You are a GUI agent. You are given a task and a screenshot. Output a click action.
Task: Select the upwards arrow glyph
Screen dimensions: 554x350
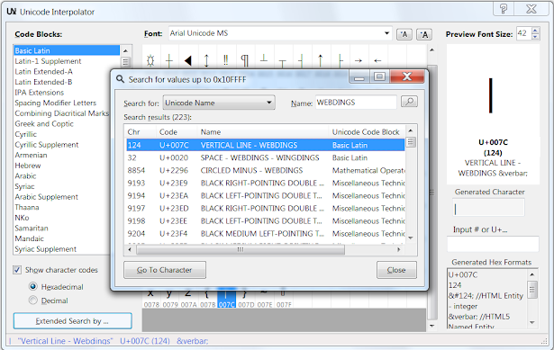pos(320,60)
